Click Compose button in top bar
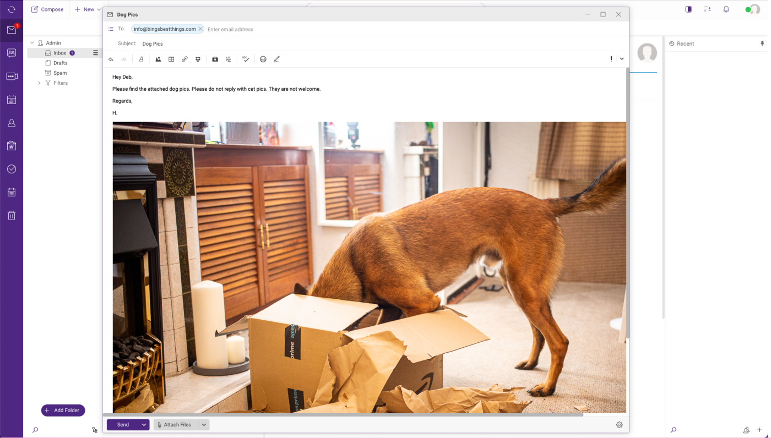This screenshot has height=438, width=771. click(x=47, y=9)
